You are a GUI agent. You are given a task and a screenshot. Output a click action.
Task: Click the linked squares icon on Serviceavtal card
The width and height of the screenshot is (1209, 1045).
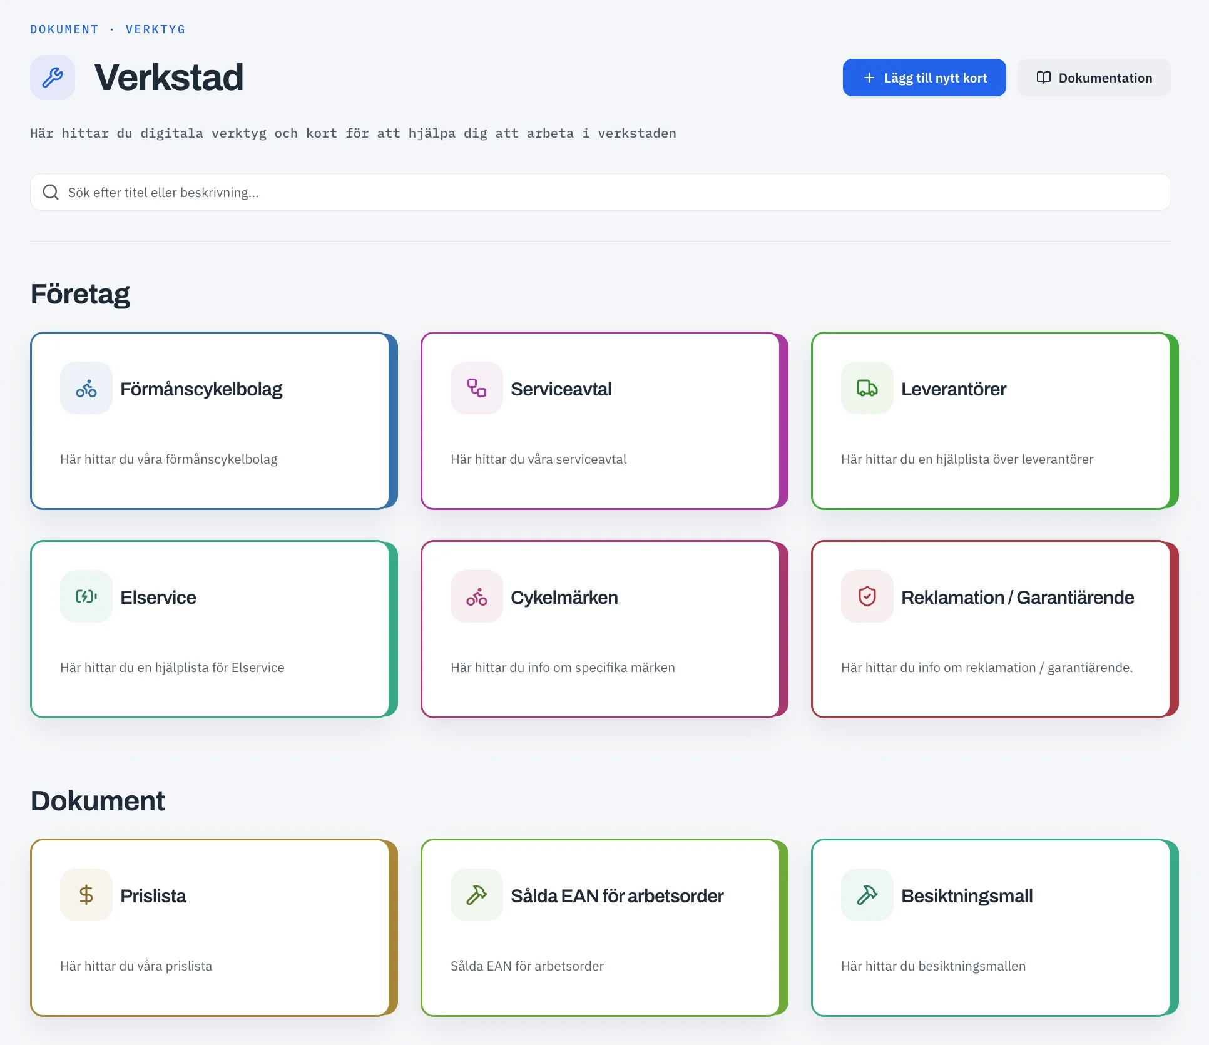point(477,389)
